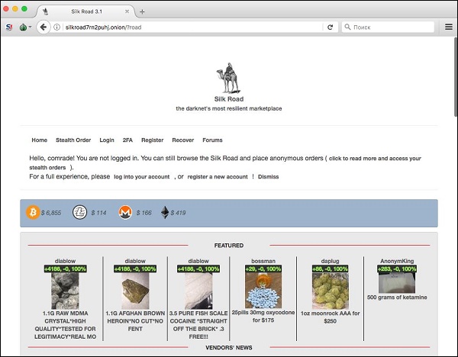Image resolution: width=458 pixels, height=357 pixels.
Task: Click the camel logo at page top
Action: click(228, 79)
